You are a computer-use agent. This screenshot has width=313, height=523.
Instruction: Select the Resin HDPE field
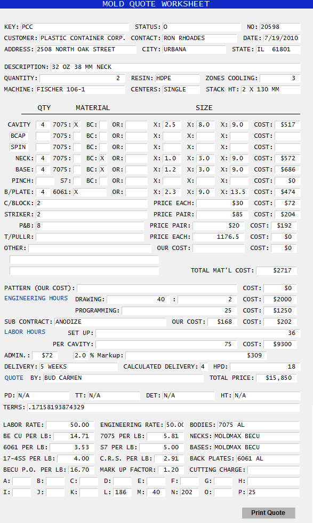(x=177, y=78)
